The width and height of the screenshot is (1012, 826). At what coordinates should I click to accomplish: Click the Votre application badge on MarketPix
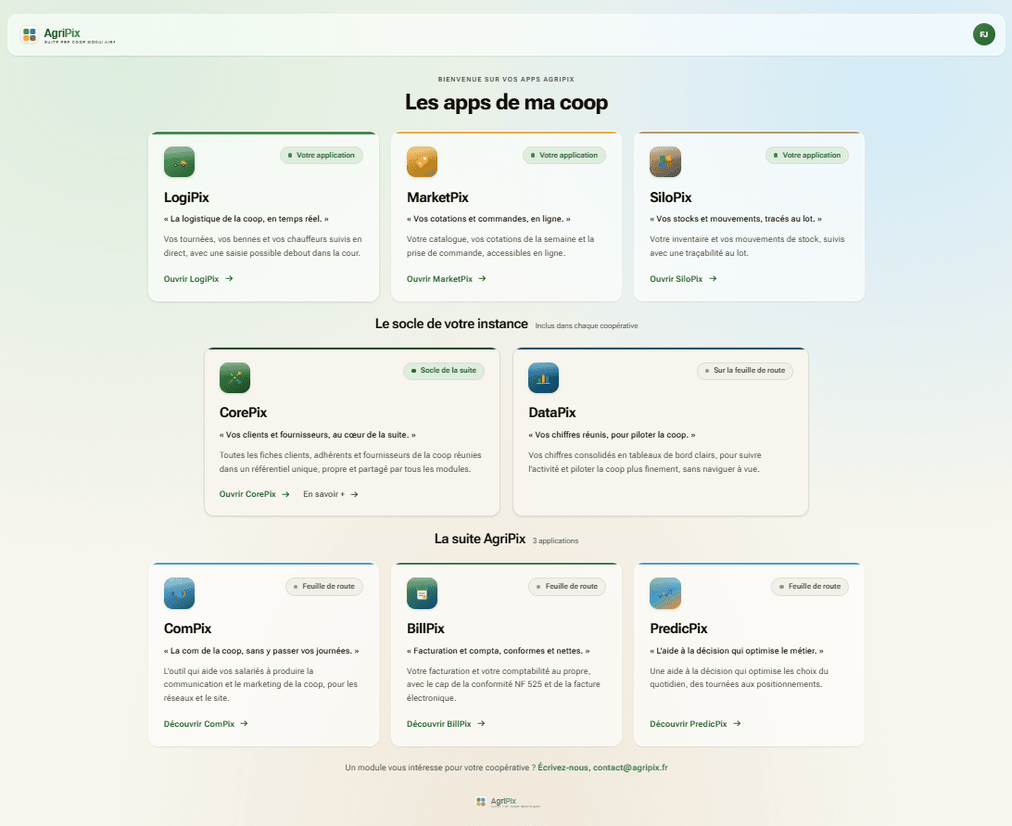564,155
